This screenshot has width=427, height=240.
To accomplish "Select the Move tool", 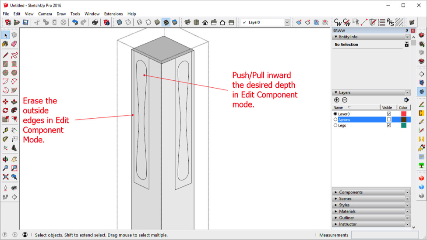I will [5, 102].
